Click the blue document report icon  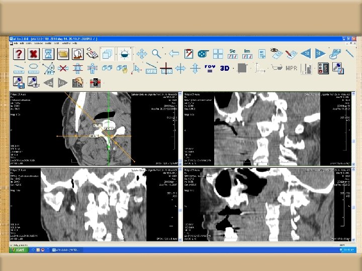(x=262, y=54)
